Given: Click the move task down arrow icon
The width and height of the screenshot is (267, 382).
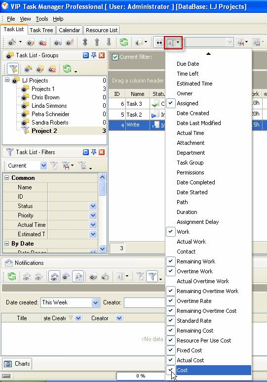Looking at the screenshot, I should click(109, 42).
